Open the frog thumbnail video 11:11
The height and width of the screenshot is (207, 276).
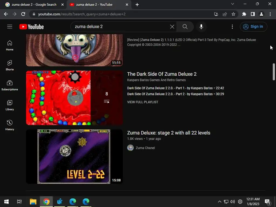coord(74,50)
